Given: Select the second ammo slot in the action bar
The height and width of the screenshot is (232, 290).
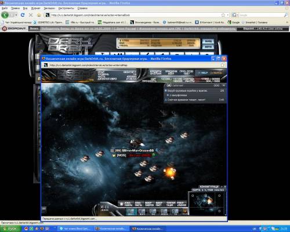Looking at the screenshot, I should click(x=142, y=211).
